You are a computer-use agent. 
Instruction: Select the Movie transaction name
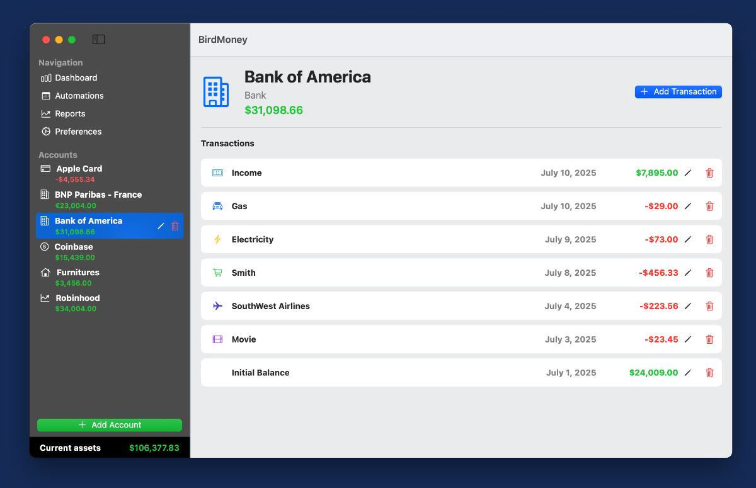click(244, 340)
